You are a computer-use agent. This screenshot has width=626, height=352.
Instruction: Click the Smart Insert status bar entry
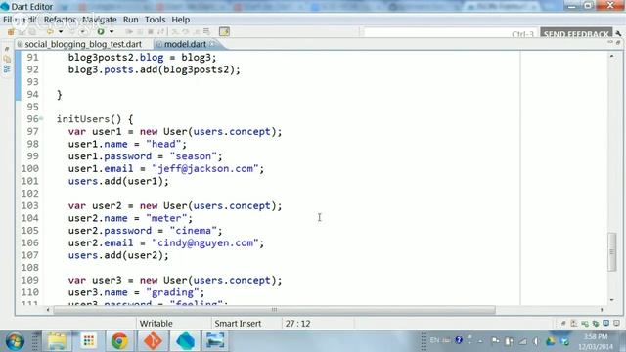(238, 324)
